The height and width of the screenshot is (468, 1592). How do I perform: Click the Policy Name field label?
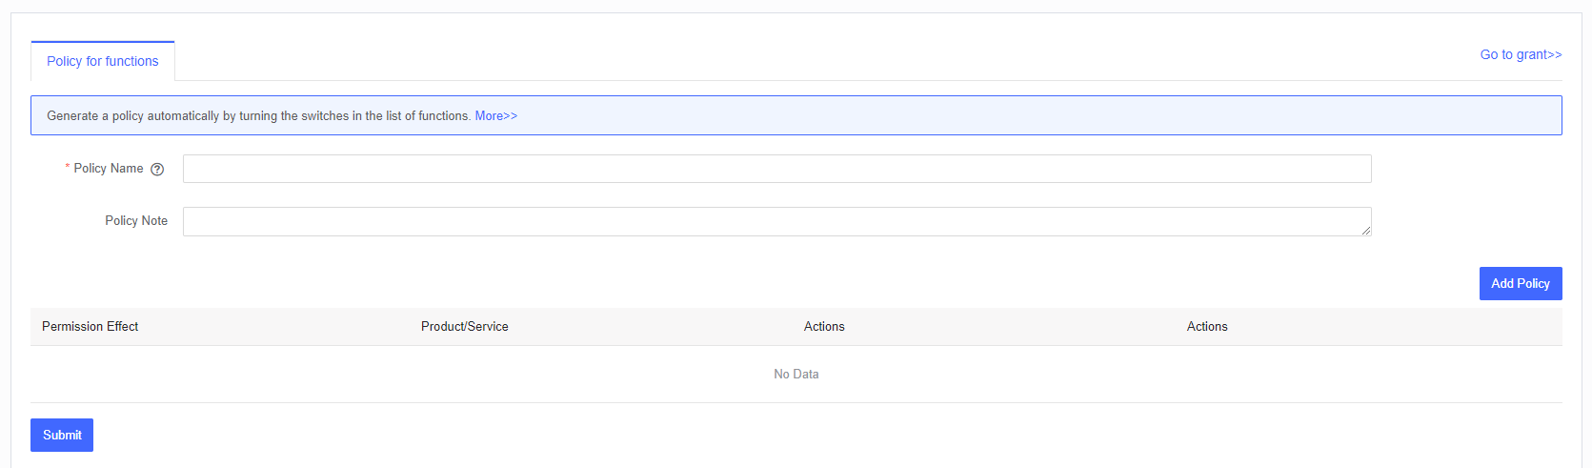109,169
